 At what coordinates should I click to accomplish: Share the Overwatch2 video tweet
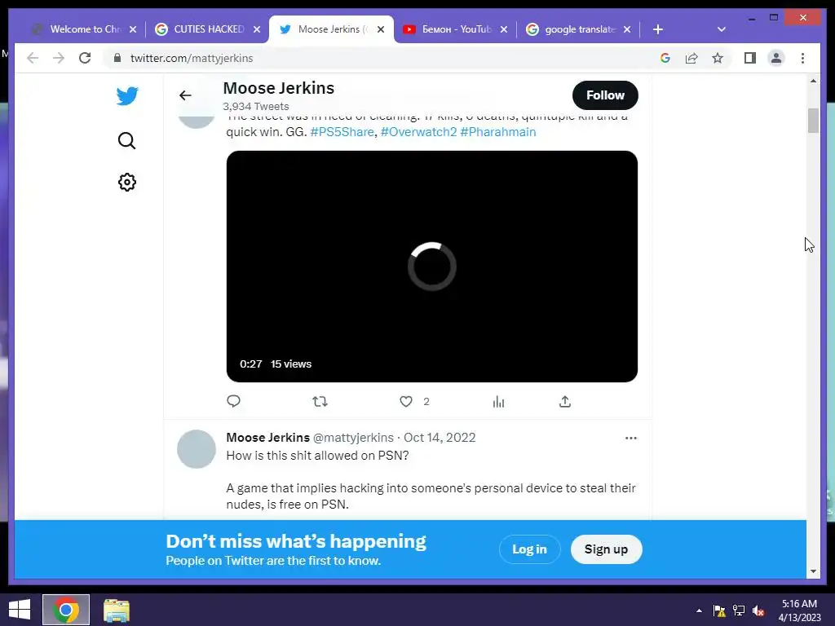[565, 401]
